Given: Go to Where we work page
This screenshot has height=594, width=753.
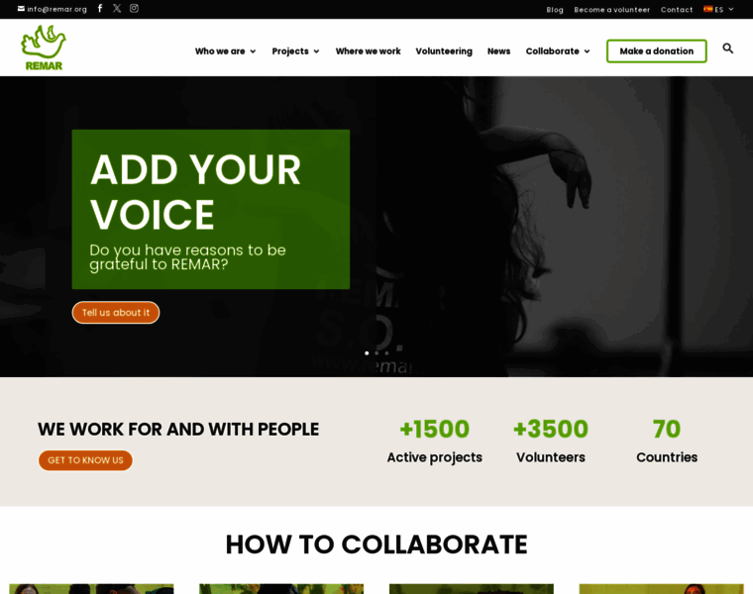Looking at the screenshot, I should [x=368, y=51].
